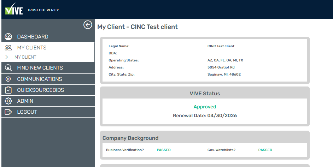
Task: Click states value AZ, CA, FL, GA, MI, TX
Action: point(225,60)
